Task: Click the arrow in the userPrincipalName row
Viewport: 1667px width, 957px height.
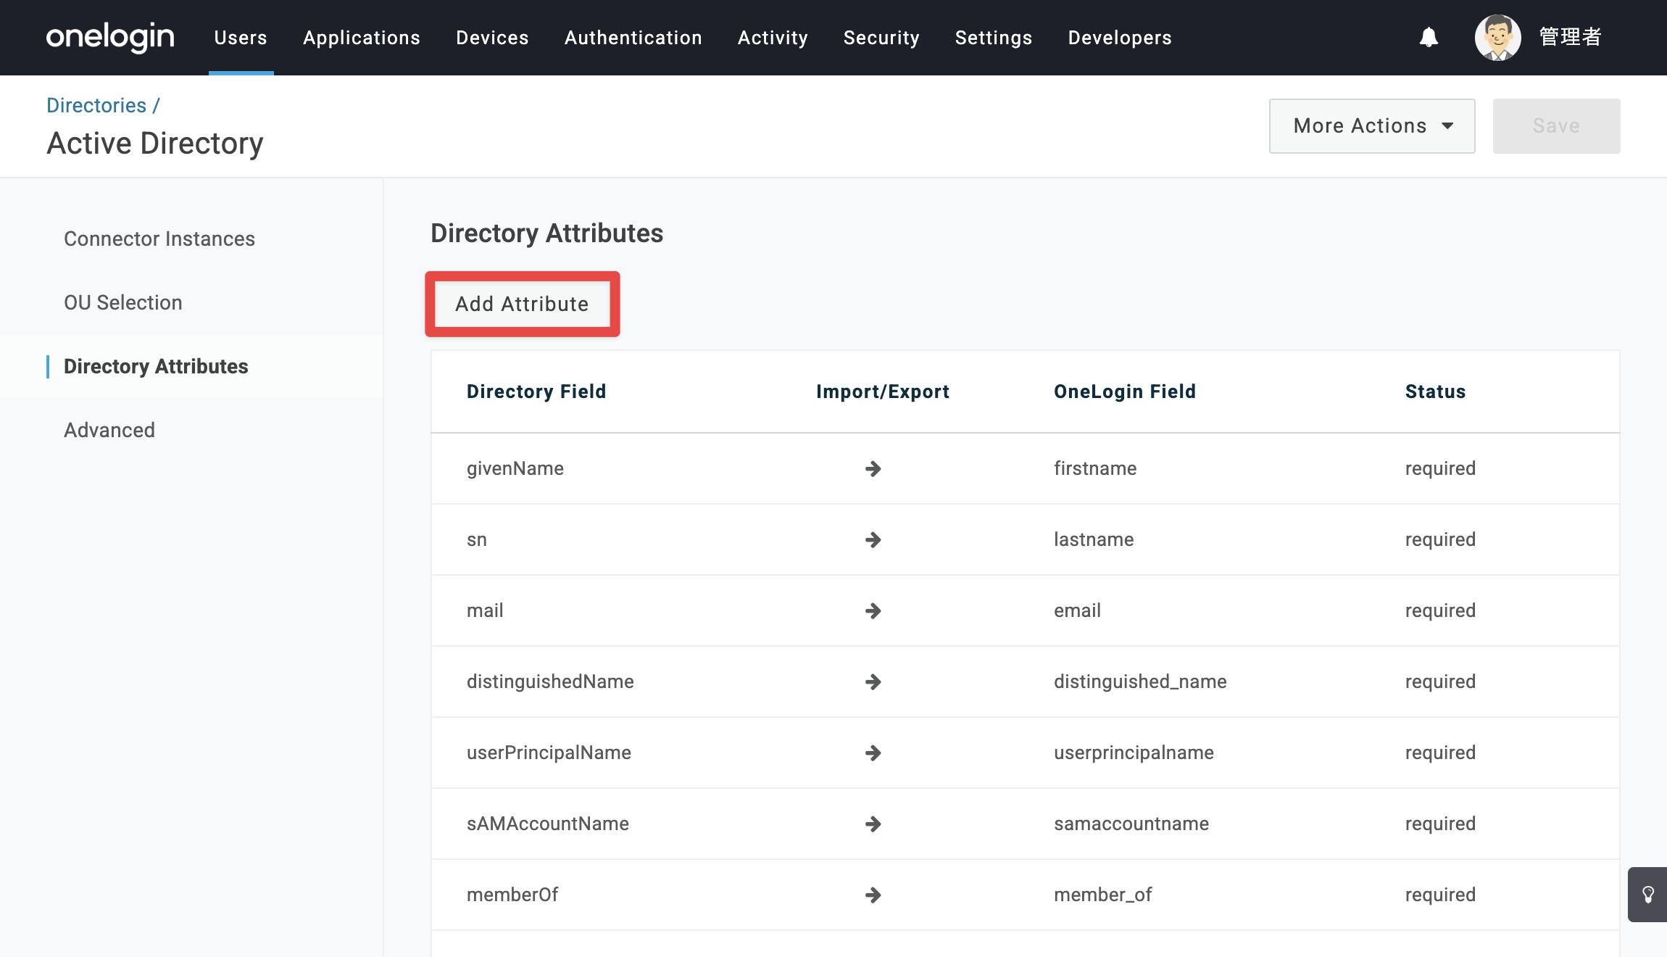Action: click(x=873, y=753)
